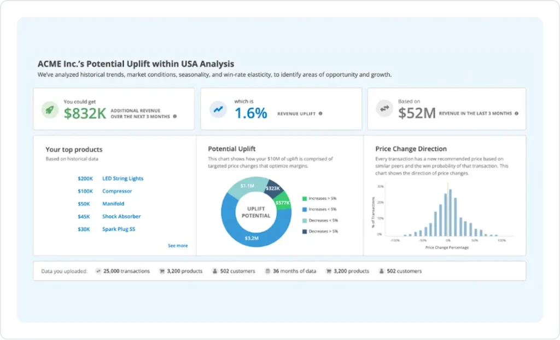Open the LED String Lights product
This screenshot has width=560, height=340.
pyautogui.click(x=122, y=178)
